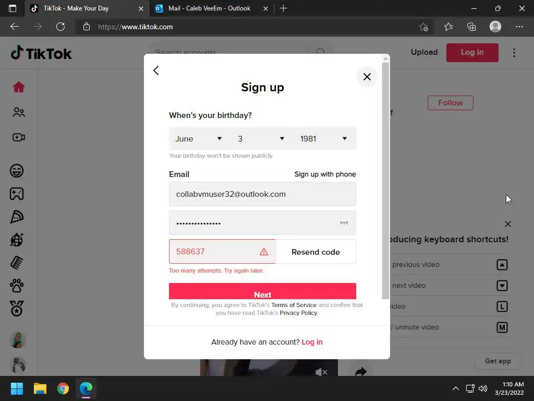Click the Upload button in header

(x=424, y=52)
